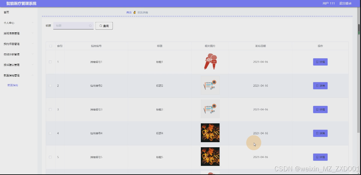Click the 标题5 cell

coord(160,157)
